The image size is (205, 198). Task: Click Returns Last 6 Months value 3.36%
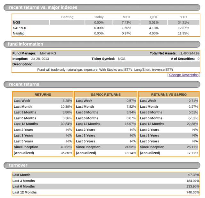coord(67,118)
